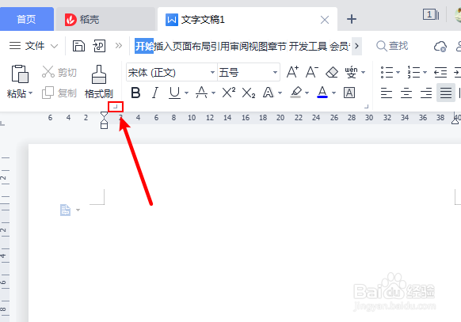Align text left
The height and width of the screenshot is (322, 461).
[387, 93]
